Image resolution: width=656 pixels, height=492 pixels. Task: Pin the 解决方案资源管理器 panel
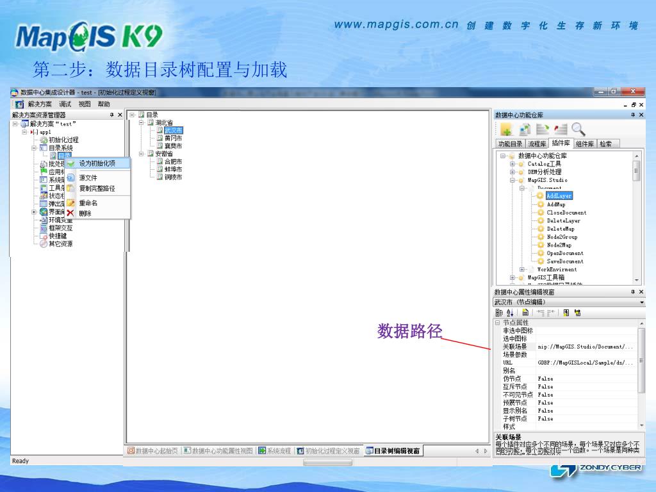tap(111, 115)
